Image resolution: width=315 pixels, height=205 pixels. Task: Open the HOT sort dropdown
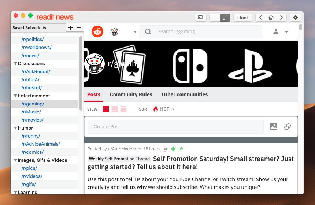[x=164, y=109]
